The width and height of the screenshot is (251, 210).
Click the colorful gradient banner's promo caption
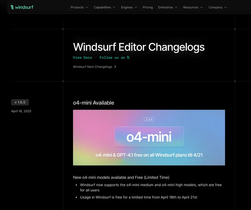tap(149, 155)
